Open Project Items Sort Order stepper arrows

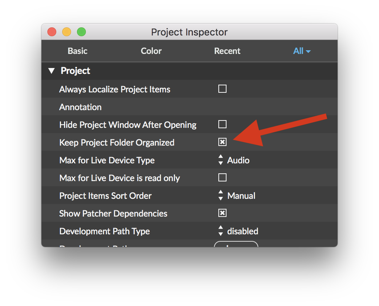[221, 195]
